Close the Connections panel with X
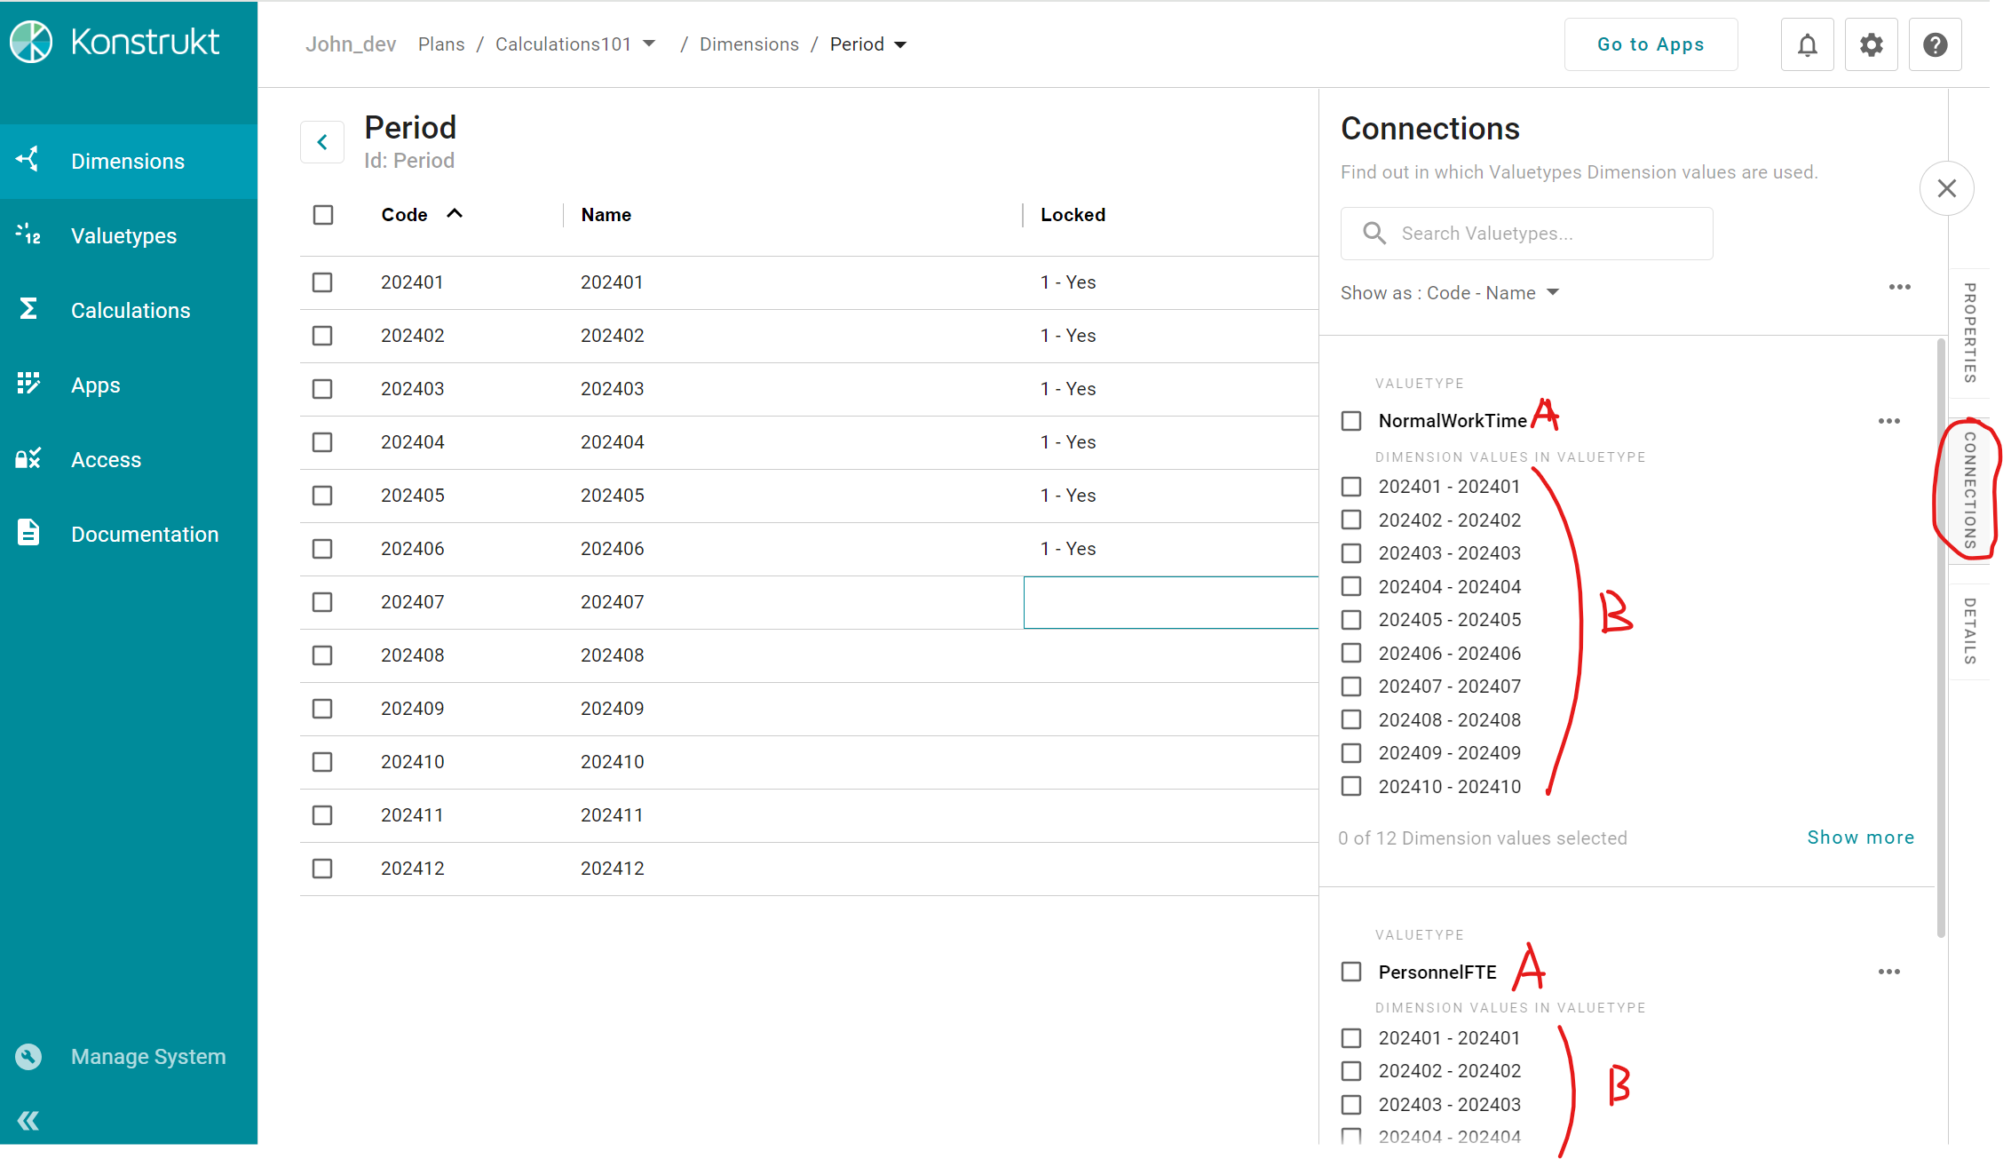The width and height of the screenshot is (2003, 1159). (x=1946, y=188)
